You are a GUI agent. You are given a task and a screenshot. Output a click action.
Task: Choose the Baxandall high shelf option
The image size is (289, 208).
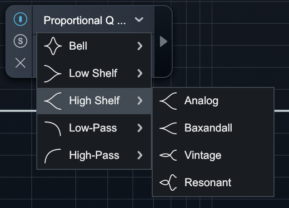[x=208, y=128]
